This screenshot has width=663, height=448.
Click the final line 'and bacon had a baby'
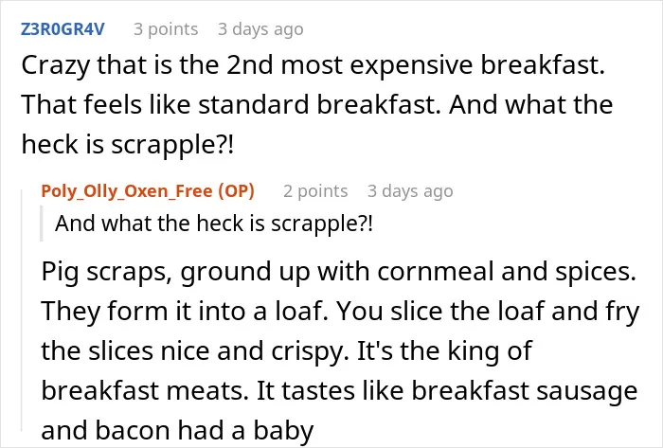178,430
